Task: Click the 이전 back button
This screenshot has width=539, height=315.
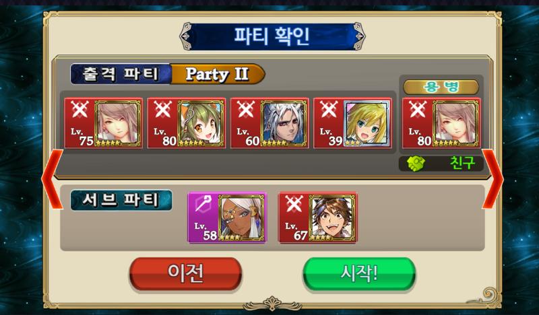Action: click(186, 274)
